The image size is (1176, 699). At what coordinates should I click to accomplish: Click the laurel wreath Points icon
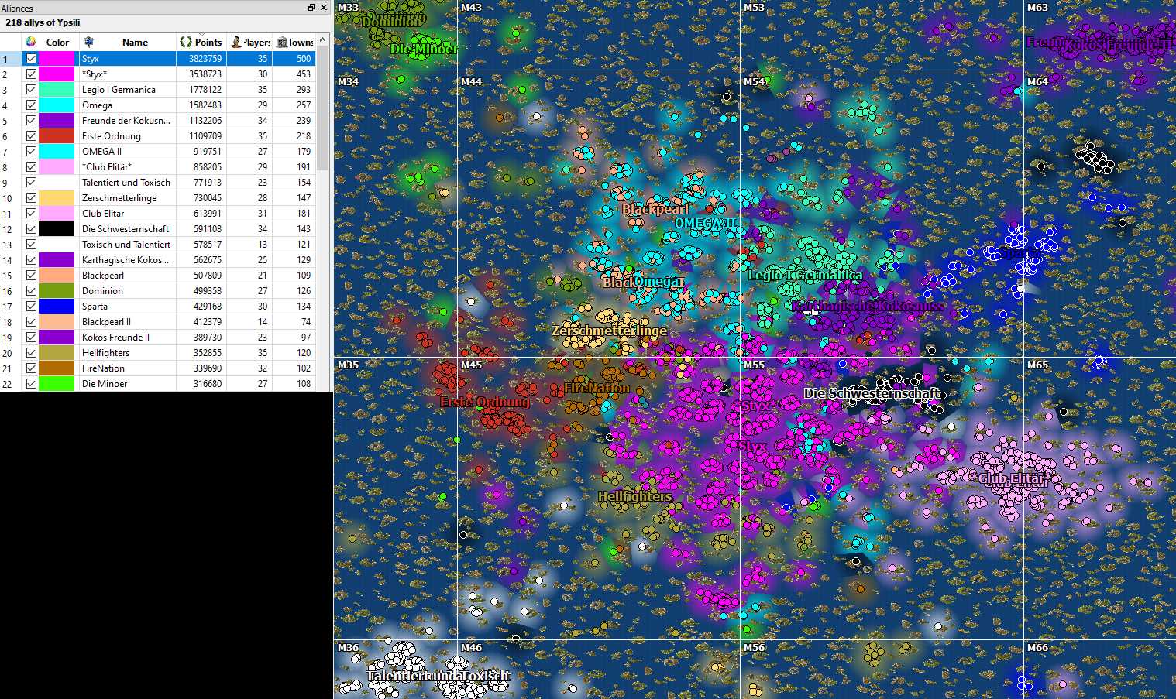tap(186, 42)
